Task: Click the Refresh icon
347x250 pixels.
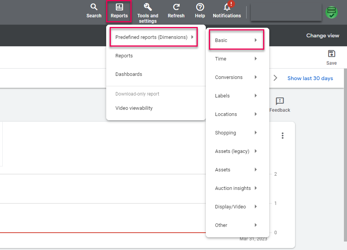Action: pyautogui.click(x=176, y=7)
